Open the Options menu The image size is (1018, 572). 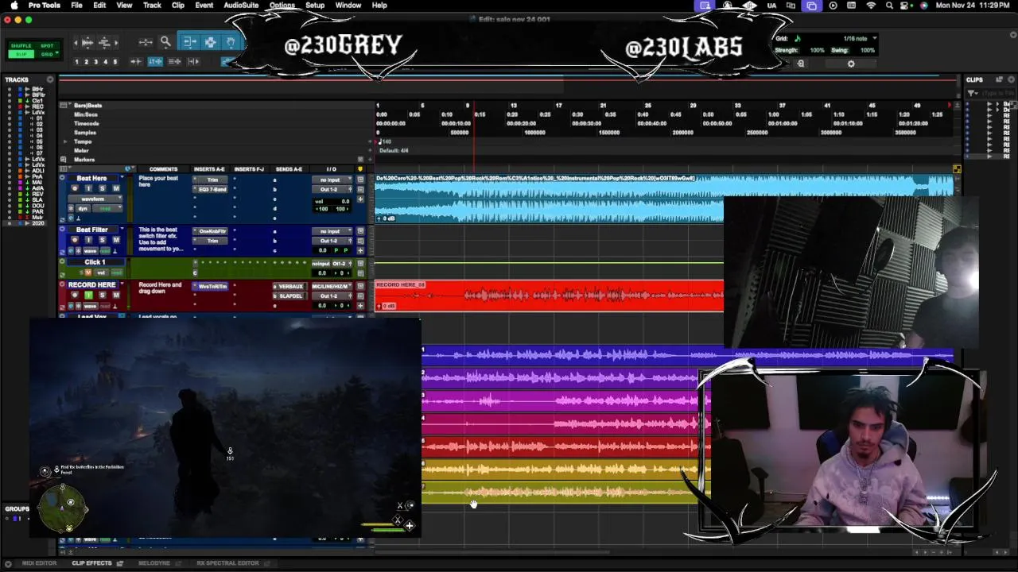click(x=282, y=6)
